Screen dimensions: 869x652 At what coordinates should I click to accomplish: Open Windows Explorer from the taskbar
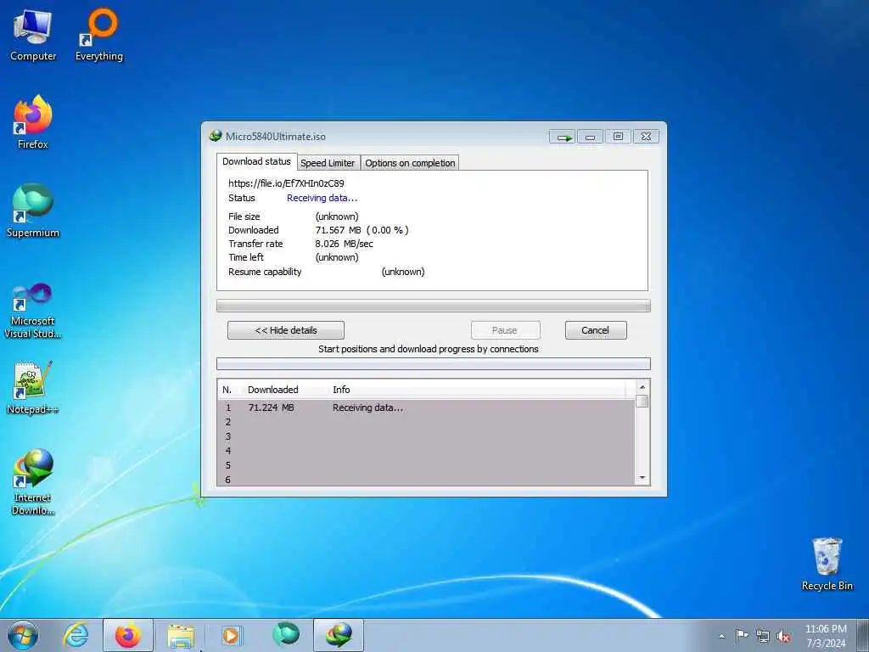pyautogui.click(x=181, y=635)
